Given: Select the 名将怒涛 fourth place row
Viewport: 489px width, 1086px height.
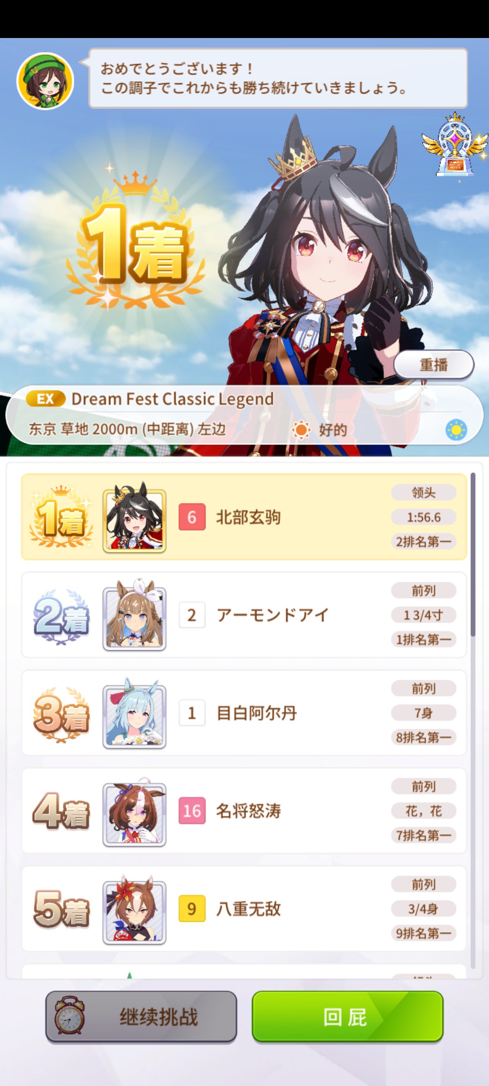Looking at the screenshot, I should pos(244,811).
